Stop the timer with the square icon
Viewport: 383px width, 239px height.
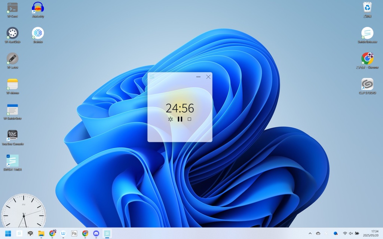(189, 119)
